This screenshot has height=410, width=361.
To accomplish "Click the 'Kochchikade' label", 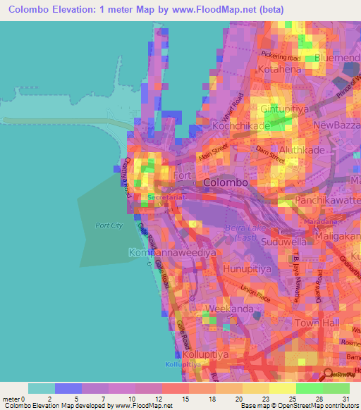I will (x=241, y=126).
